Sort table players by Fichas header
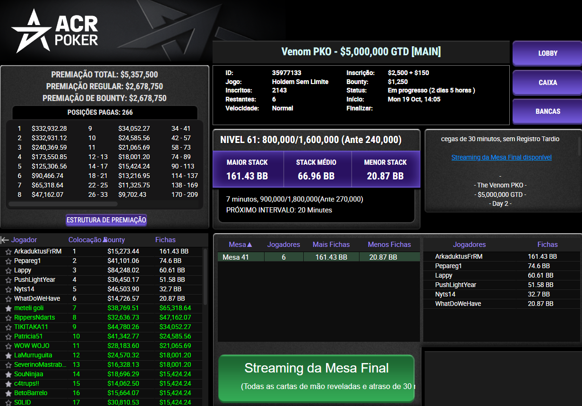The image size is (582, 406). pos(548,245)
